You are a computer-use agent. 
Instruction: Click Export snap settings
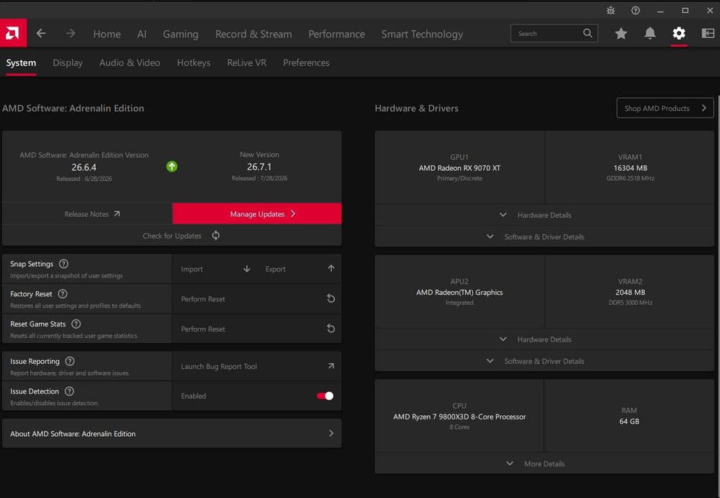coord(300,269)
